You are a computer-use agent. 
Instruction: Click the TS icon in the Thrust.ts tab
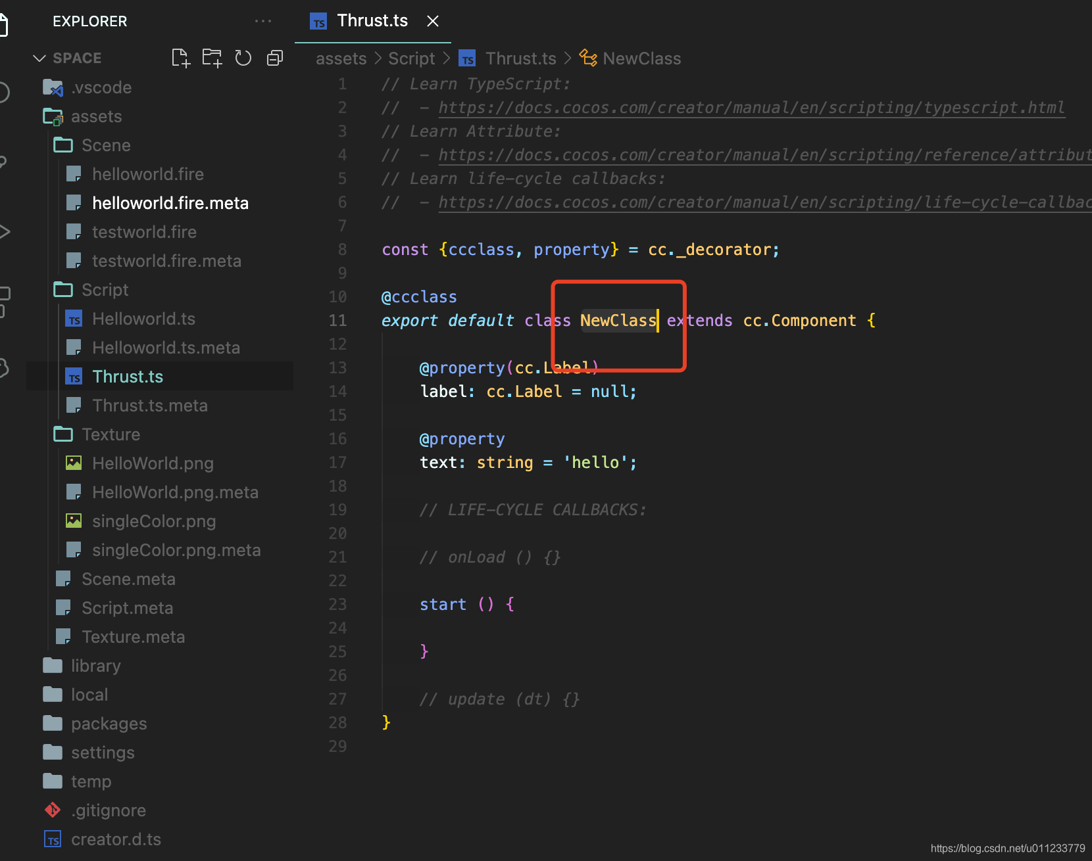[318, 22]
